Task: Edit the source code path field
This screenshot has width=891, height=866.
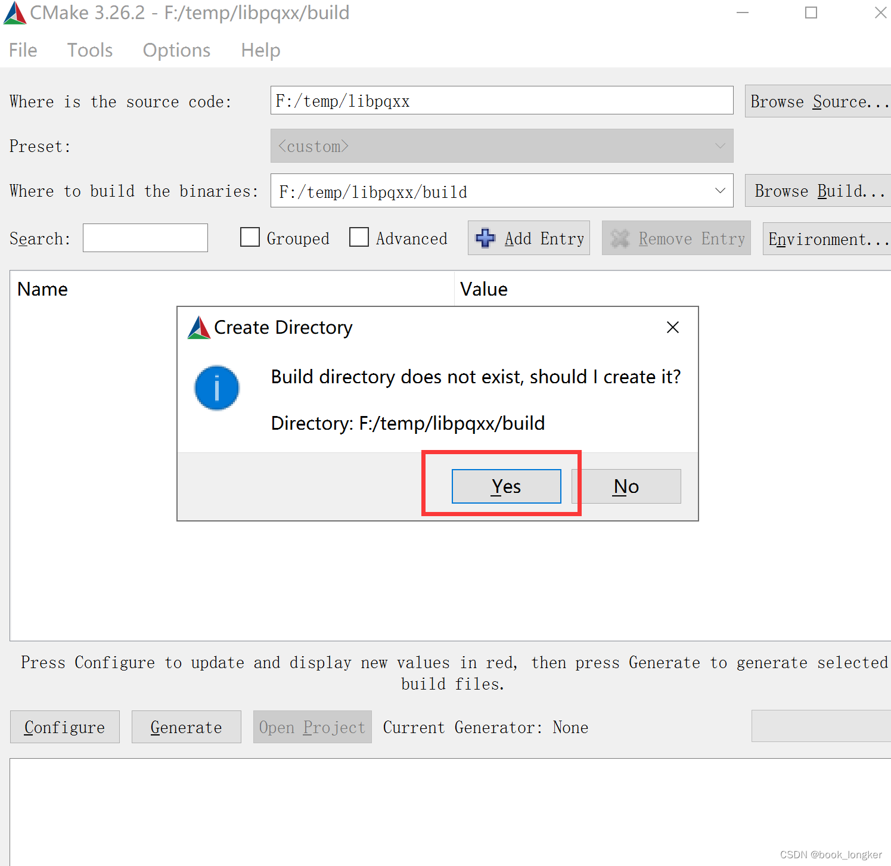Action: click(502, 100)
